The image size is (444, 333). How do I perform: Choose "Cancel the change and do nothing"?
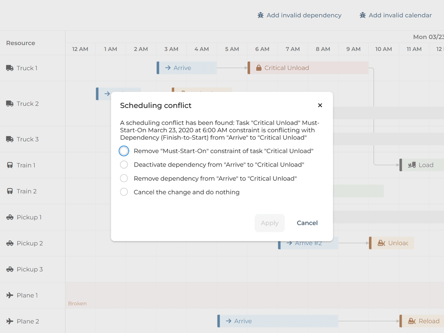[x=124, y=192]
